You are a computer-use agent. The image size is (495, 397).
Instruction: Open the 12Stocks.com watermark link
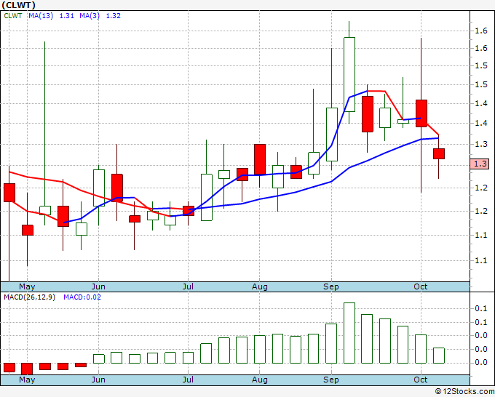(x=462, y=391)
